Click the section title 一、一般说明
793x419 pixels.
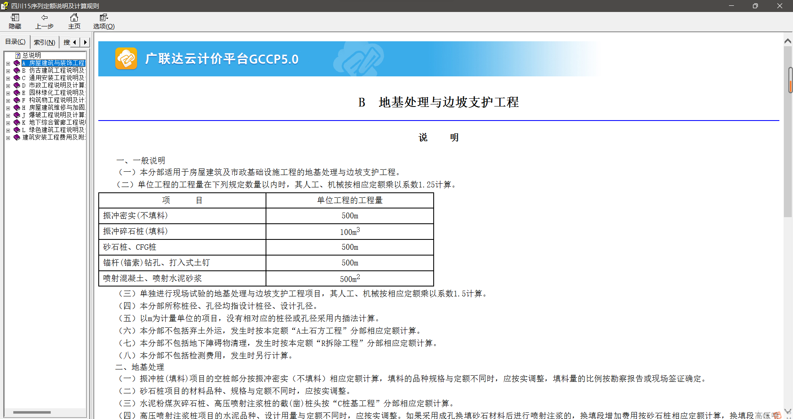[x=141, y=161]
